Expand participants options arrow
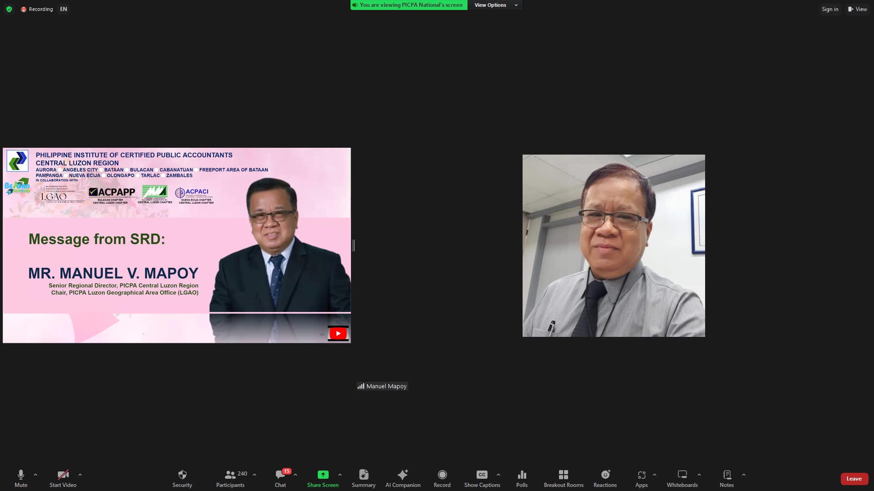 click(254, 475)
